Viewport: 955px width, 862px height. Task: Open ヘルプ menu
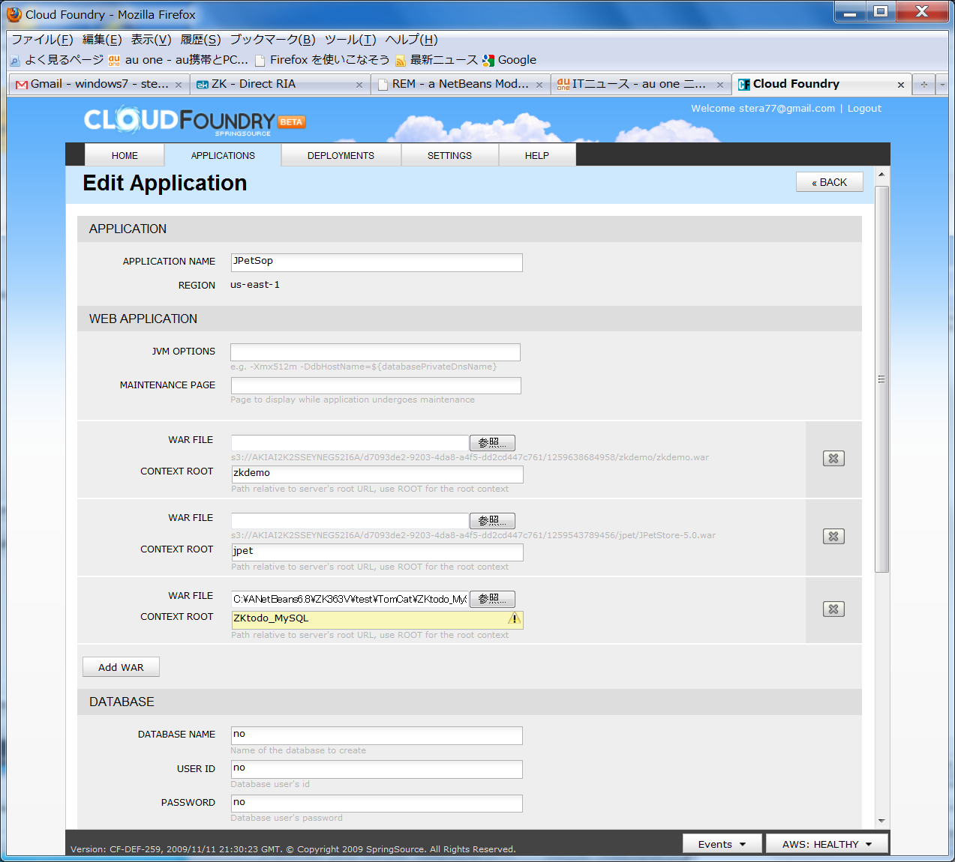411,40
